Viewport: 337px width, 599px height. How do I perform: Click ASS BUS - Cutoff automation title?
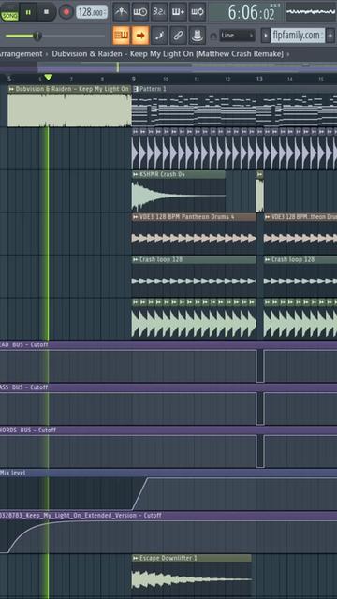[24, 387]
